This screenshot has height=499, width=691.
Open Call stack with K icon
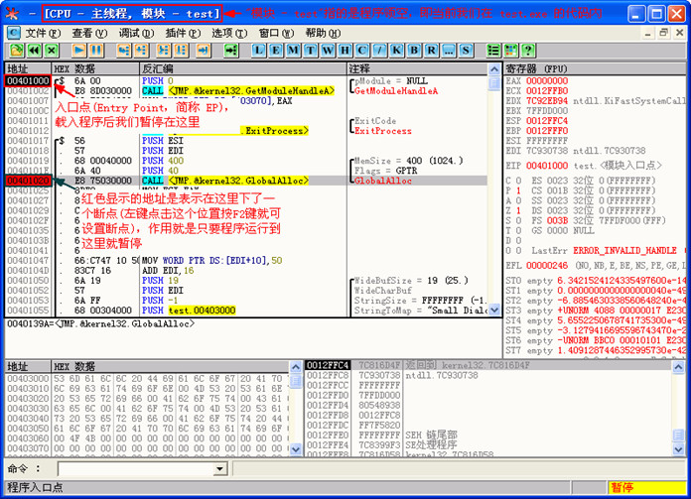pos(396,51)
